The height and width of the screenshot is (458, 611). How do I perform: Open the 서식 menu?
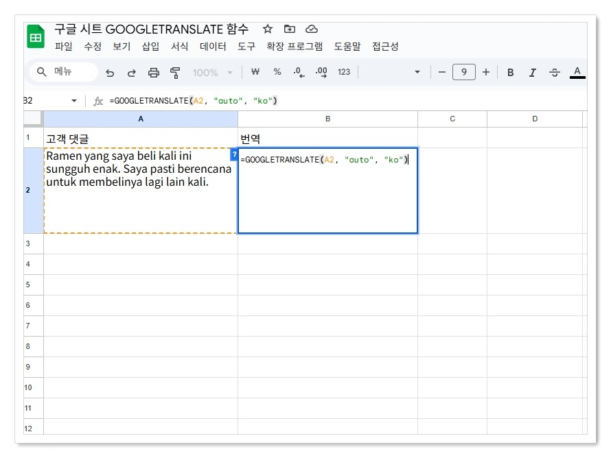coord(180,47)
